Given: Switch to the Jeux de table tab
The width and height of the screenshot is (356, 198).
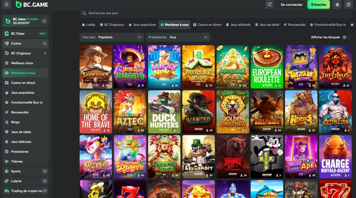Looking at the screenshot, I should click(x=267, y=25).
